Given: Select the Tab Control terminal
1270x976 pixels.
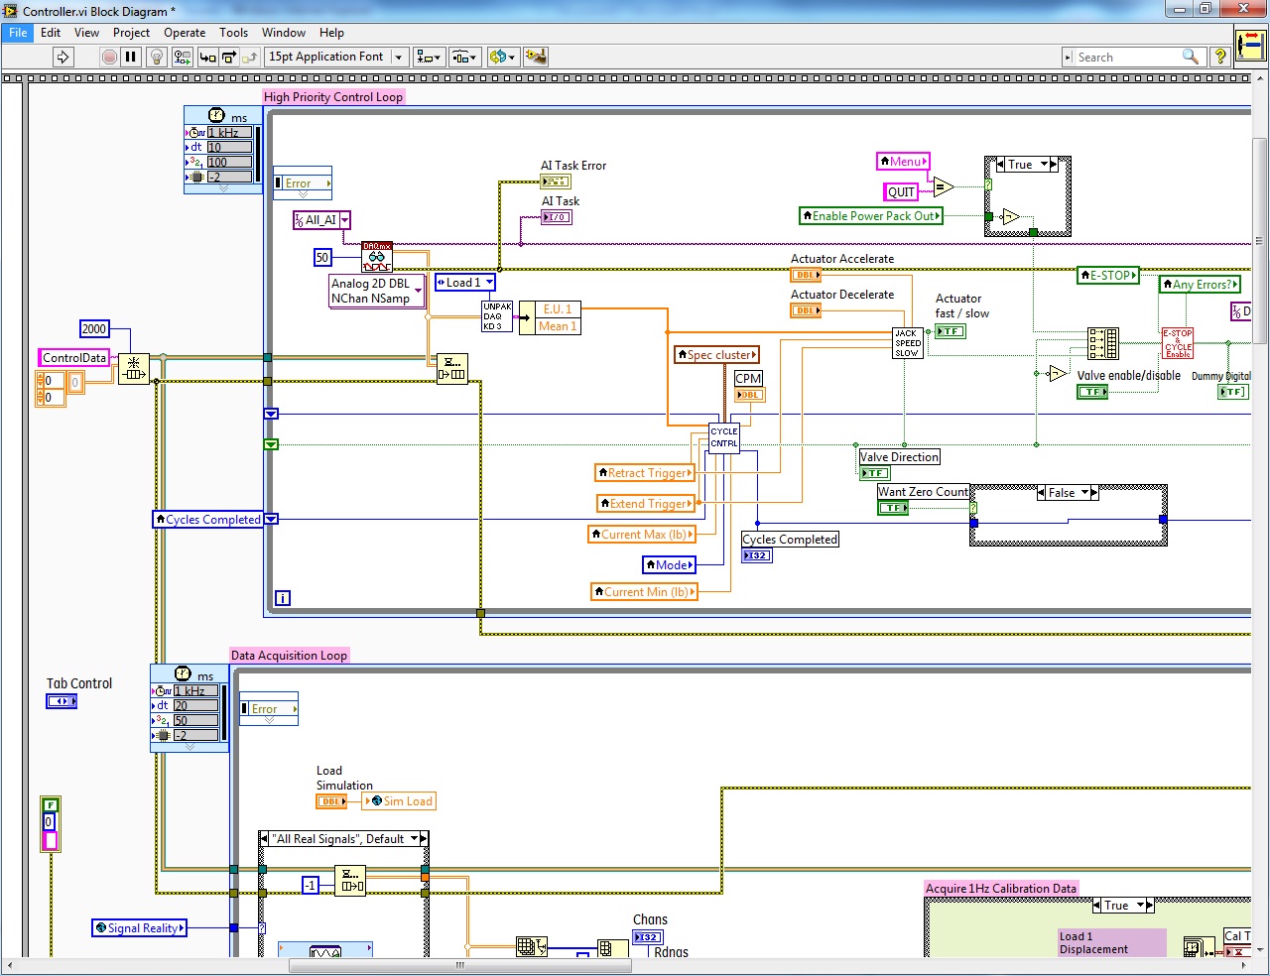Looking at the screenshot, I should pyautogui.click(x=62, y=701).
